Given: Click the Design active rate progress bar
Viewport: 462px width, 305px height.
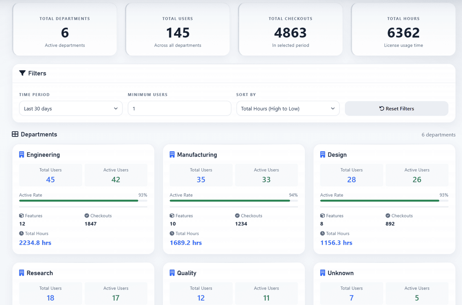Looking at the screenshot, I should click(384, 201).
